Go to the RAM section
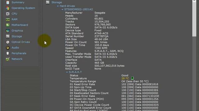 [14, 19]
